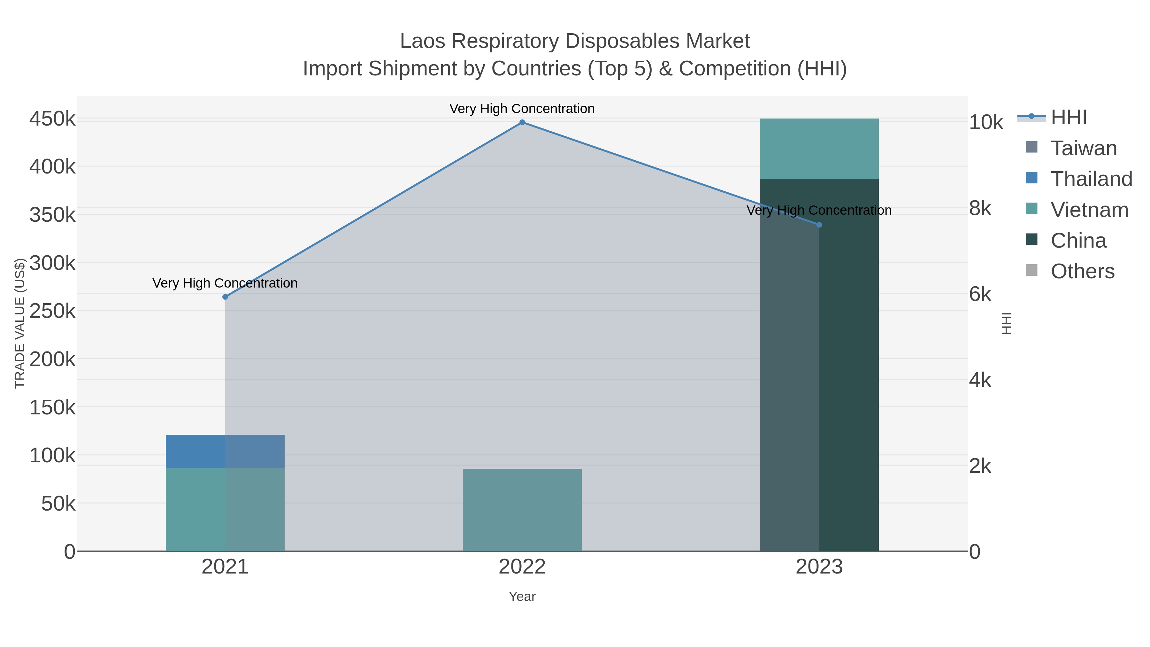Click the 2021 x-axis label
This screenshot has height=647, width=1150.
click(225, 567)
